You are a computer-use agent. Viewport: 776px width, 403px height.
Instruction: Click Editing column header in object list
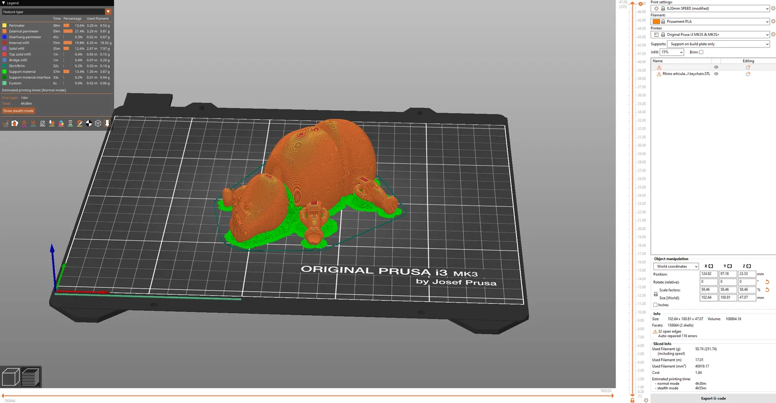click(x=748, y=61)
